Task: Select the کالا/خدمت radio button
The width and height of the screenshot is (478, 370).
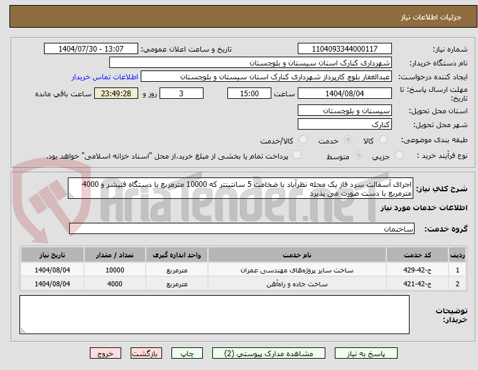Action: point(303,140)
